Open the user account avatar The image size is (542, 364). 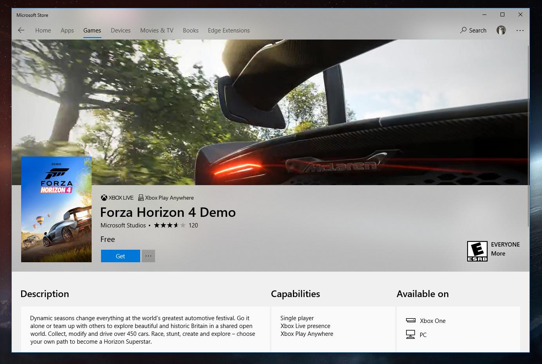point(501,30)
